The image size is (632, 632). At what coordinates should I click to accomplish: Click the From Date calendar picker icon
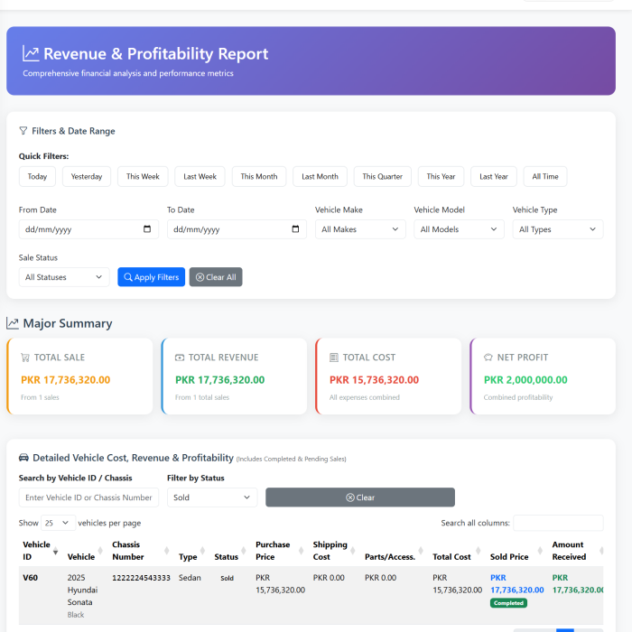(147, 229)
